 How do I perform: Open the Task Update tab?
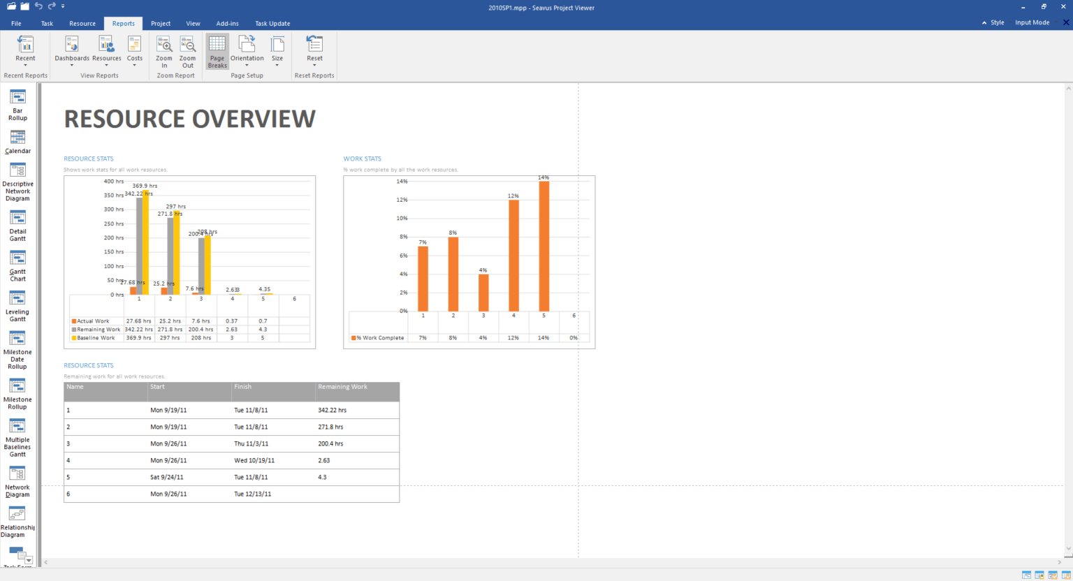272,24
